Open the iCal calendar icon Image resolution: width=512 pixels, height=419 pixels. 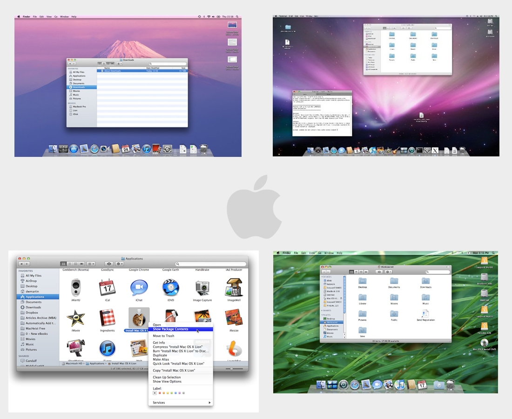pyautogui.click(x=108, y=288)
